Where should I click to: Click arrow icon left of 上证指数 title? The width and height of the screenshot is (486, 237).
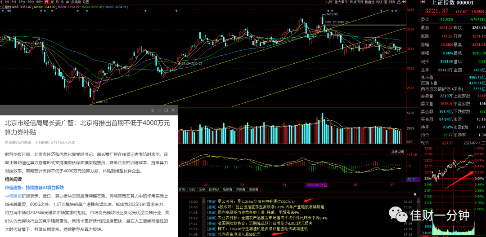tap(423, 2)
